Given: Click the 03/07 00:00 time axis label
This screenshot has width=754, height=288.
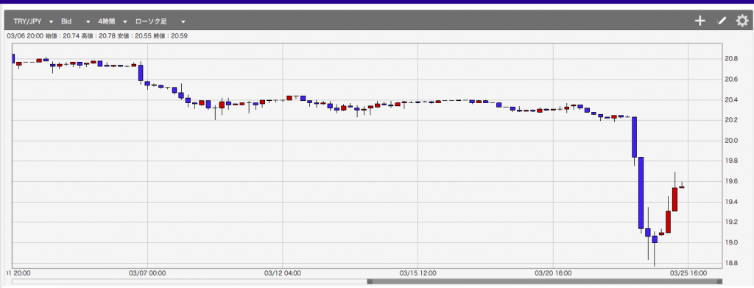Looking at the screenshot, I should pos(147,273).
